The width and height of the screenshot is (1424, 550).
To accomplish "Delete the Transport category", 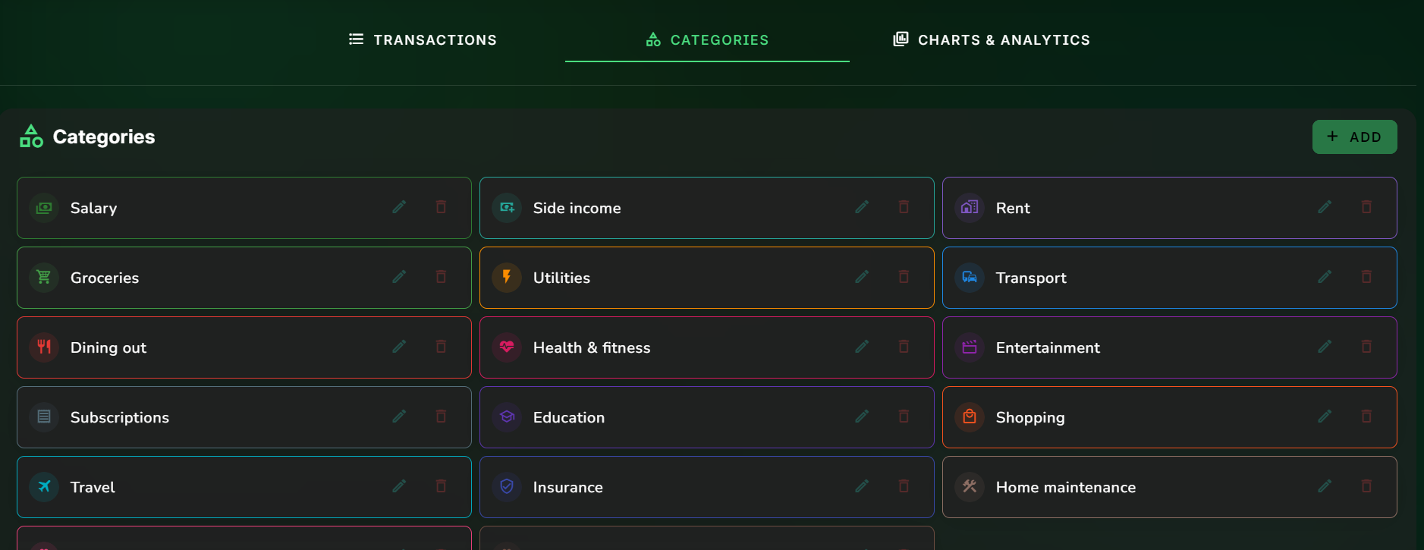I will [1366, 277].
